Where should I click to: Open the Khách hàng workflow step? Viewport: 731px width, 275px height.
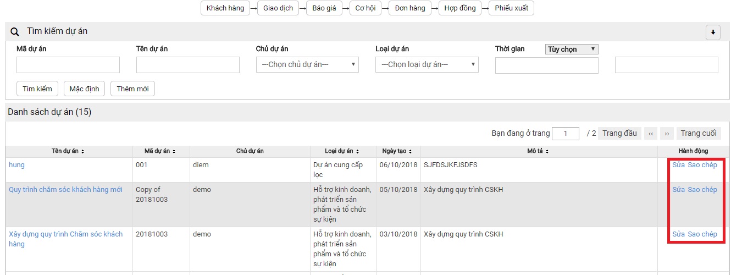tap(225, 8)
